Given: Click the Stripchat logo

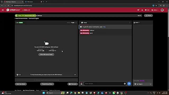Looking at the screenshot, I should click(13, 10).
